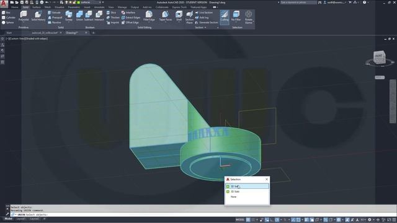Screen dimensions: 397x223
Task: Switch to the Home ribbon tab
Action: (15, 7)
